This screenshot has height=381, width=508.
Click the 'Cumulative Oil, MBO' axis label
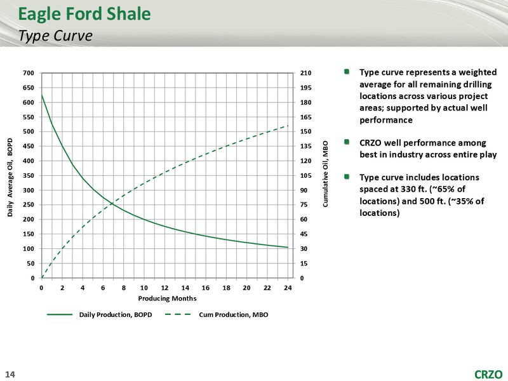pos(325,173)
